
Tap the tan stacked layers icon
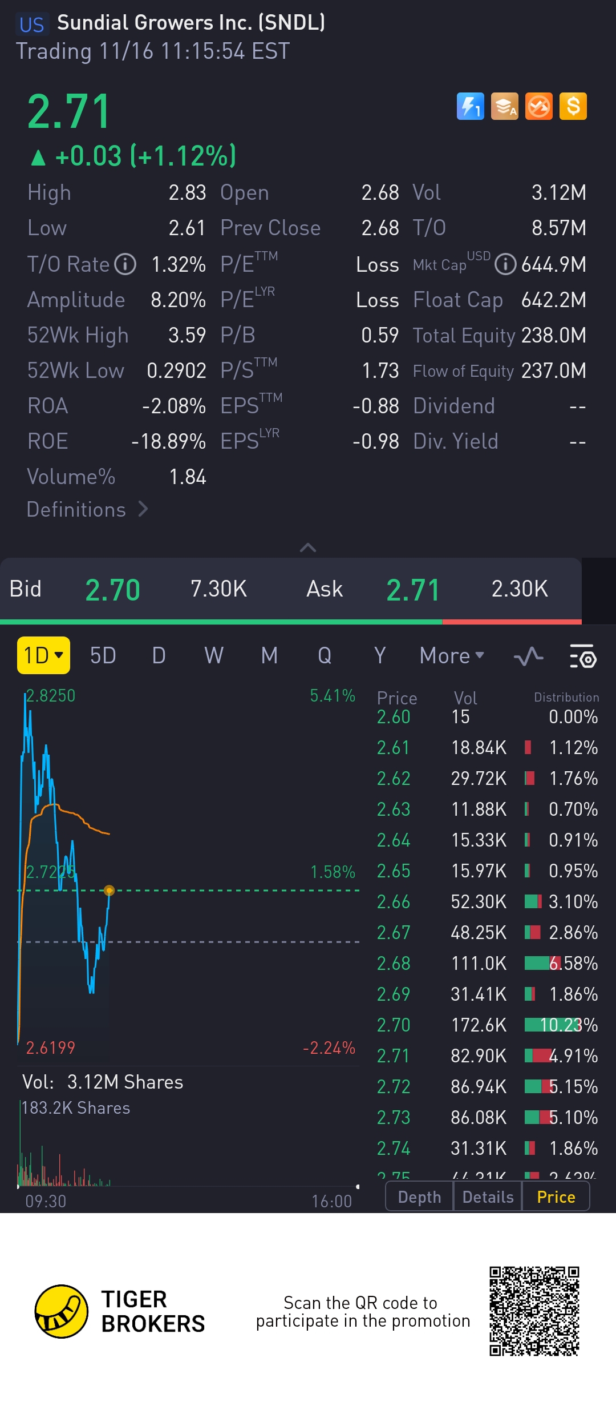click(505, 106)
